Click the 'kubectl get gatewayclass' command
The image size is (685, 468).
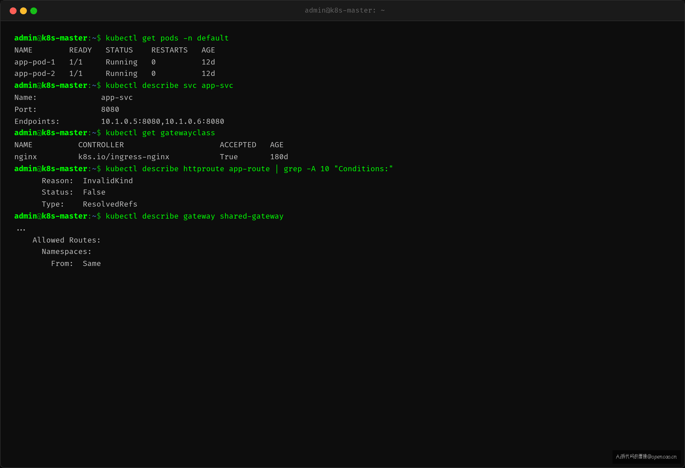click(160, 133)
